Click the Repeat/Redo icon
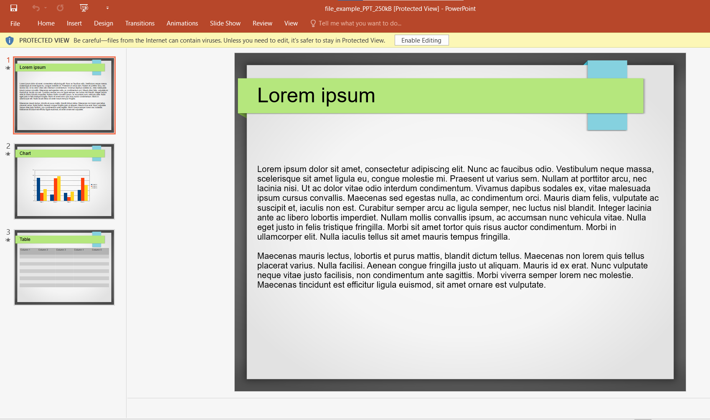Image resolution: width=710 pixels, height=420 pixels. [60, 8]
